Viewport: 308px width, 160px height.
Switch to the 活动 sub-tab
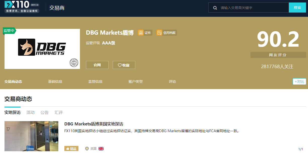(31, 112)
